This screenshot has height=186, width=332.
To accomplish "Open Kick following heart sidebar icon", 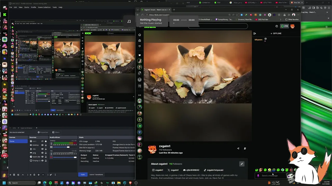I will click(x=140, y=46).
